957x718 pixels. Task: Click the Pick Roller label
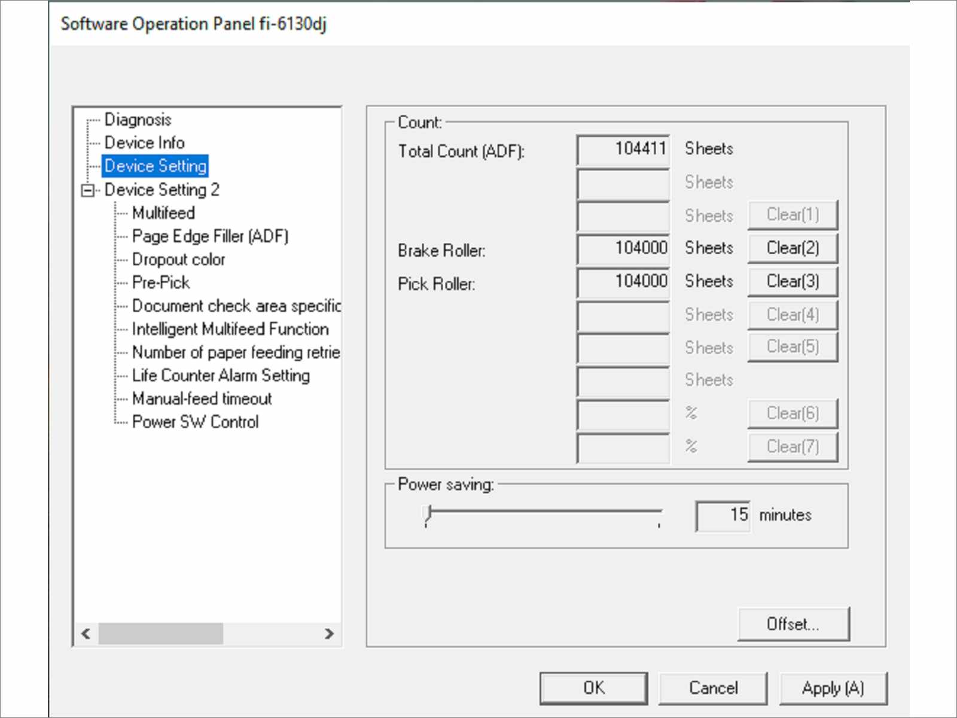click(x=437, y=284)
